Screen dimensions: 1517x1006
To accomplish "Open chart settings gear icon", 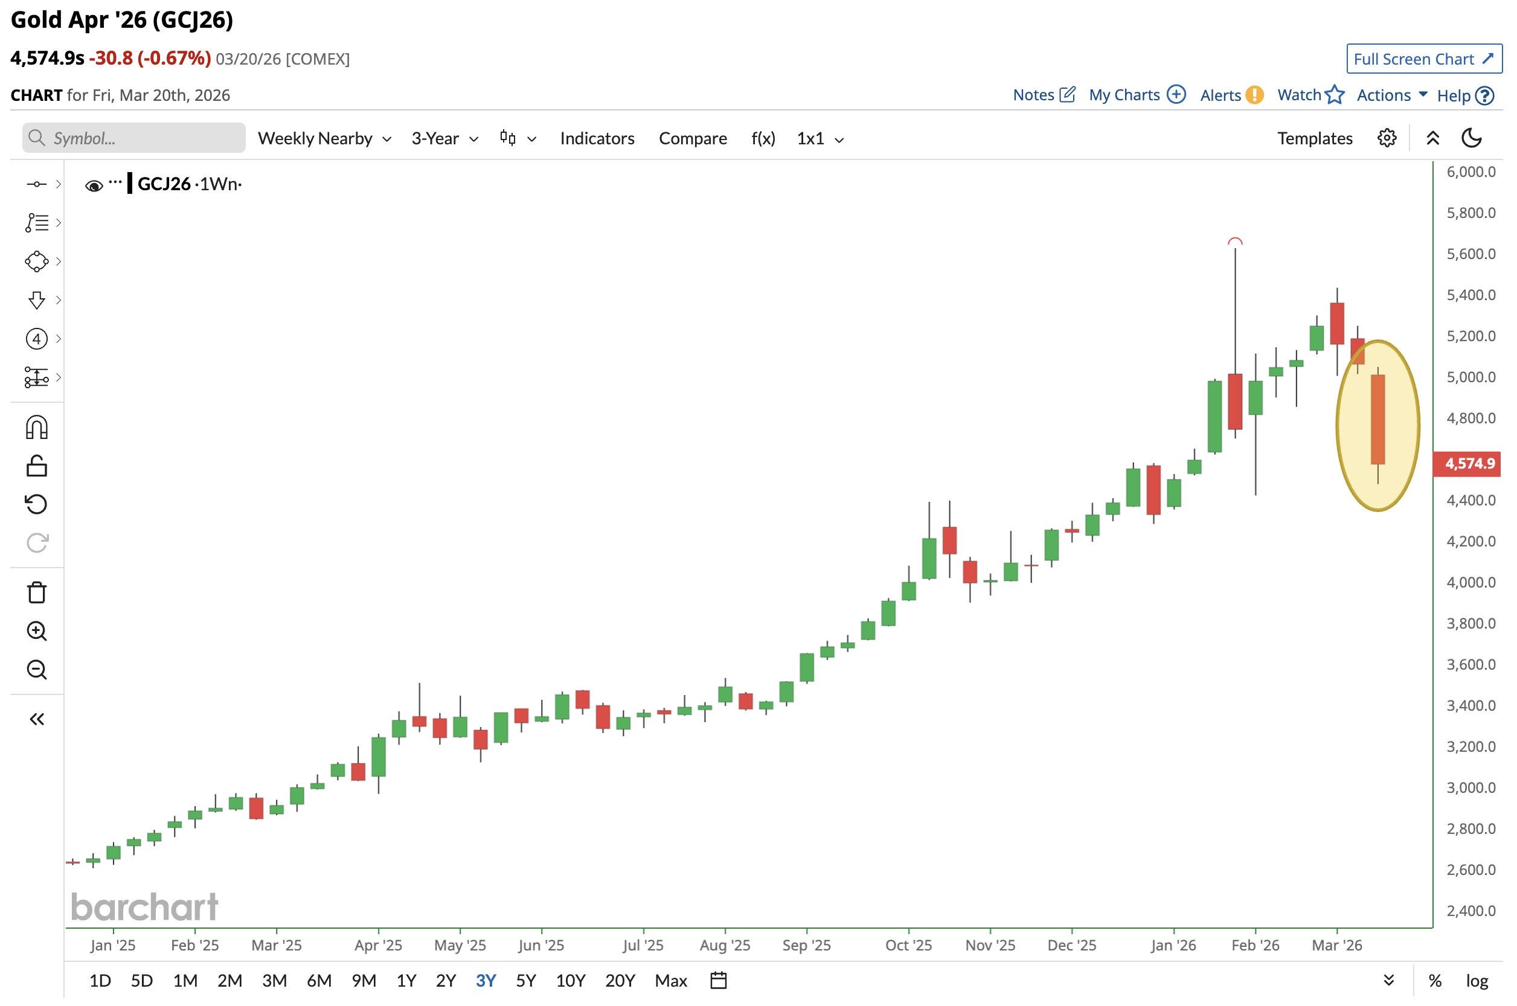I will pos(1387,139).
